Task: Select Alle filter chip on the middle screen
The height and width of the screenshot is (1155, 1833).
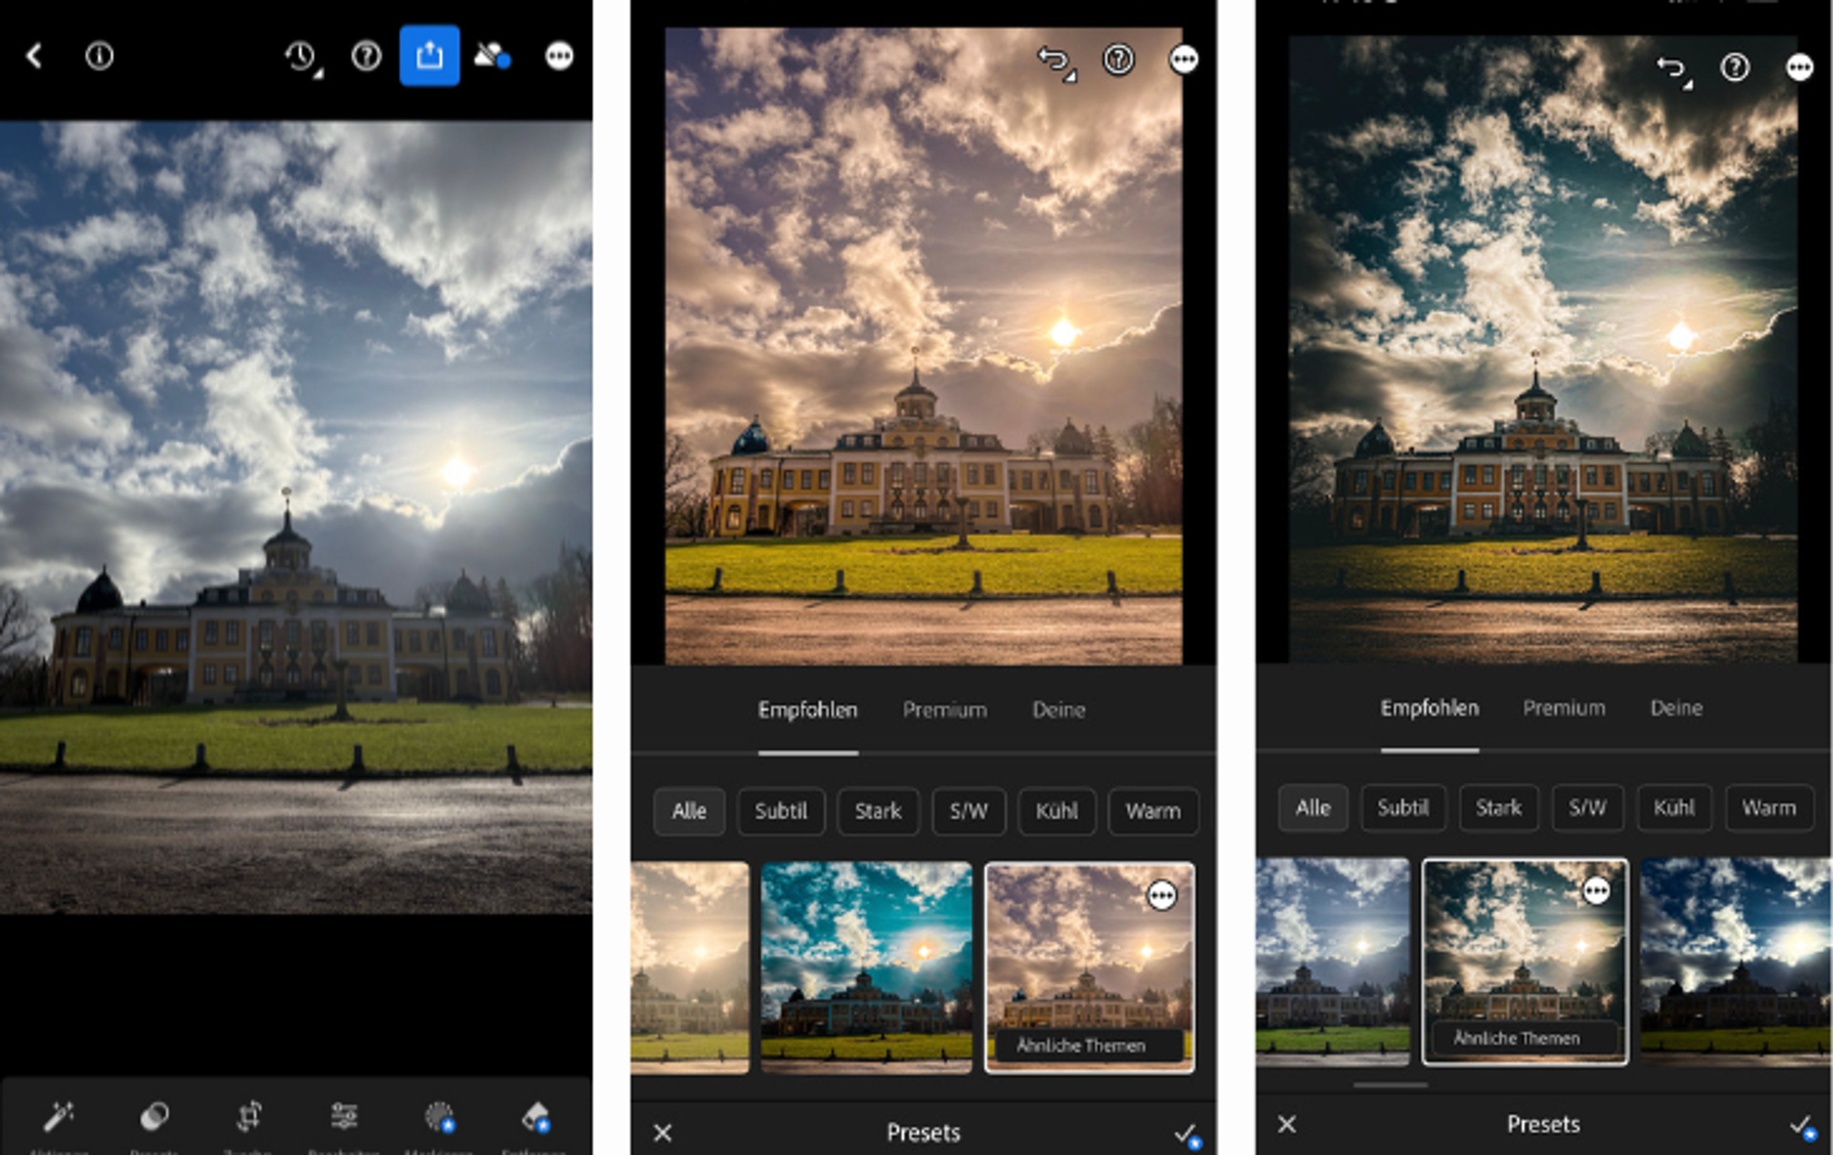Action: (689, 811)
